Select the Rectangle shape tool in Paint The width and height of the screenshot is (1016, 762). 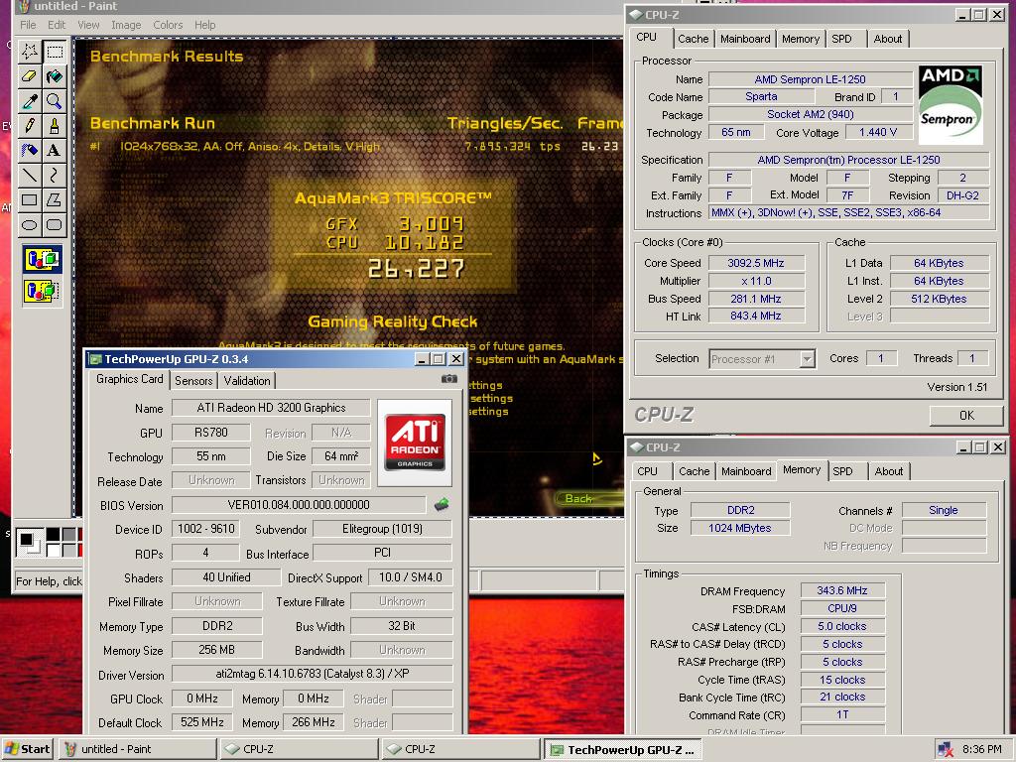[x=30, y=199]
